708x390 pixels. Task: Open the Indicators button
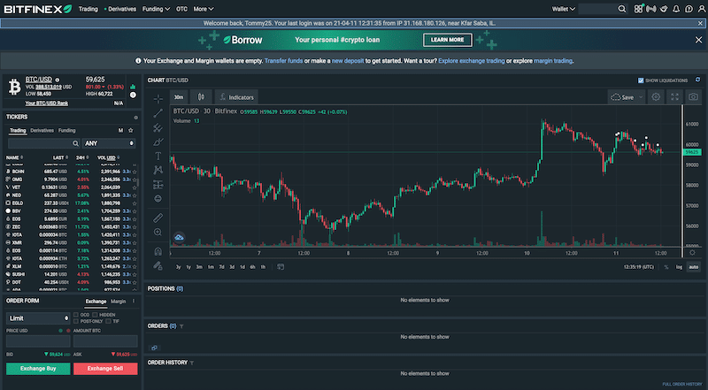pos(236,97)
